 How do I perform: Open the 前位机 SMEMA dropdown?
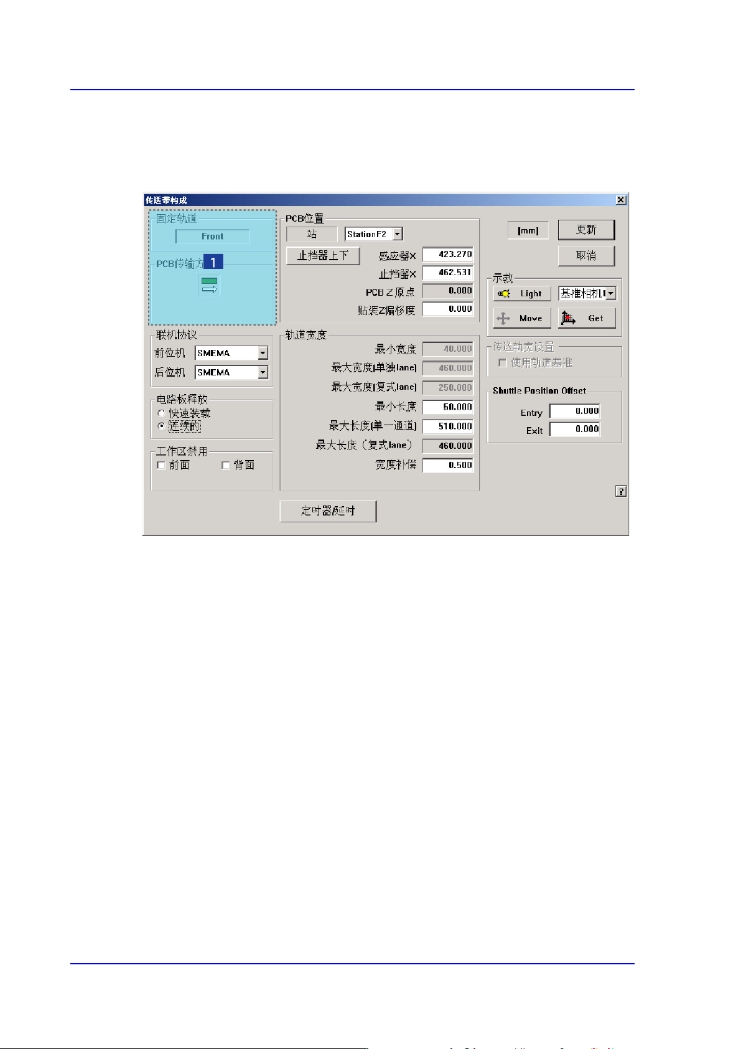tap(263, 353)
